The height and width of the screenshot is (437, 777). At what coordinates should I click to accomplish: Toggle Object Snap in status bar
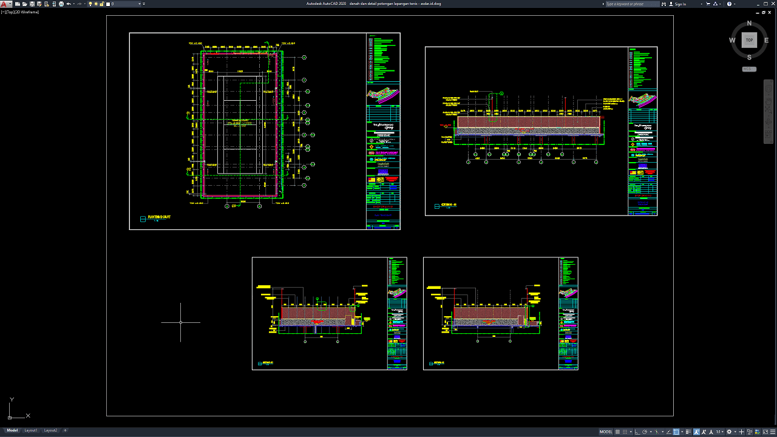[x=677, y=432]
